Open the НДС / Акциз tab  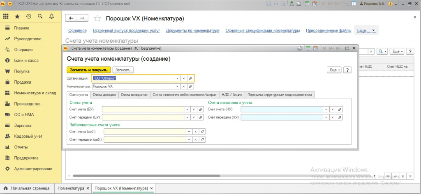[x=232, y=95]
